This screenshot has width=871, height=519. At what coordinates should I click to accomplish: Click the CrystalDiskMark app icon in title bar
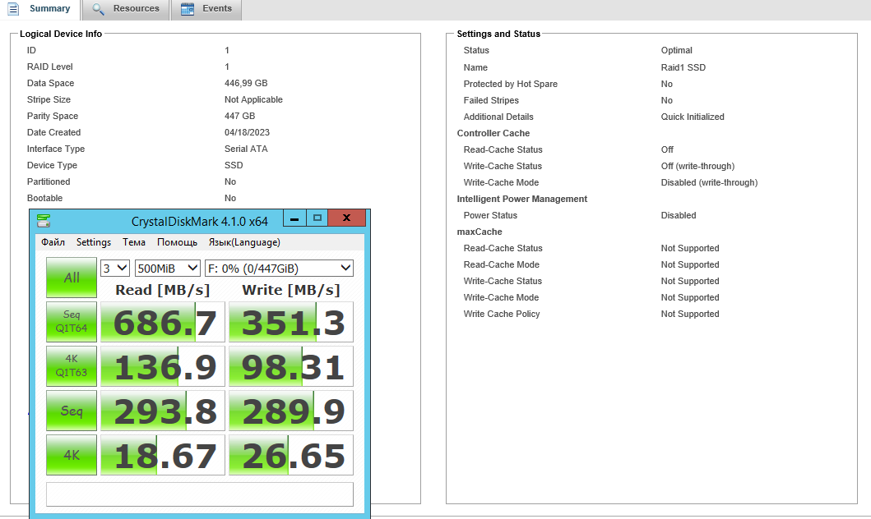(x=44, y=220)
